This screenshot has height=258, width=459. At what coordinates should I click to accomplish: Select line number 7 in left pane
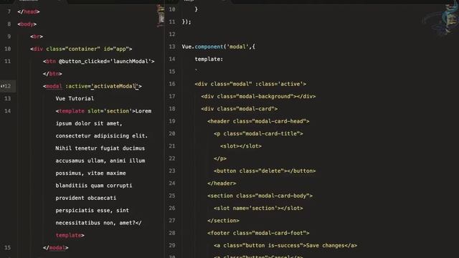(9, 11)
